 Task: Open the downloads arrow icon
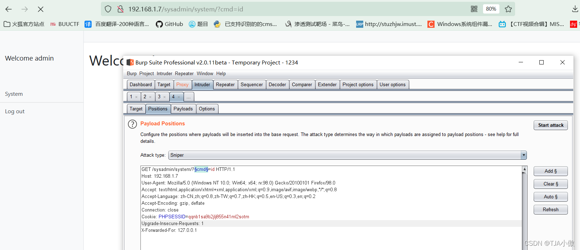[x=575, y=9]
